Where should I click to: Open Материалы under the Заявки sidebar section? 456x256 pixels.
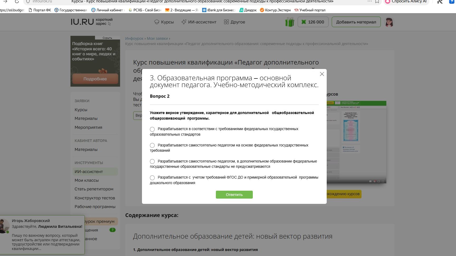[86, 119]
